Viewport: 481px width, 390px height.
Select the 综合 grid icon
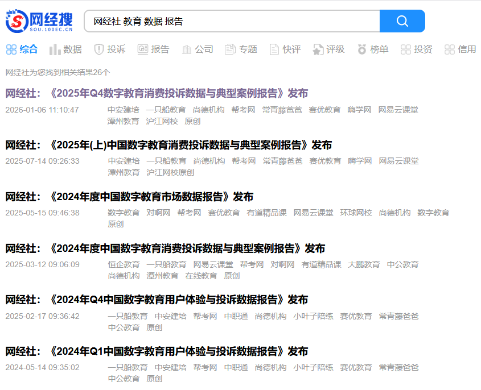click(x=11, y=49)
